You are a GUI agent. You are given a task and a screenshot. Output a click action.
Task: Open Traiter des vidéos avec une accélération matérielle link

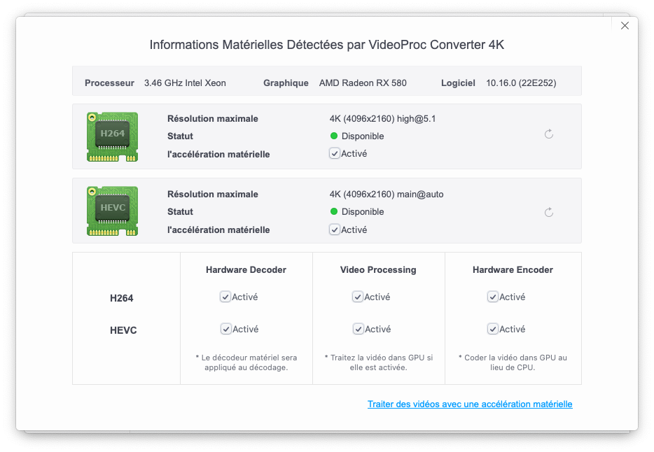[470, 404]
